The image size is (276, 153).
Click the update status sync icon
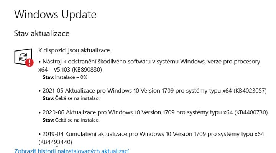(x=23, y=57)
